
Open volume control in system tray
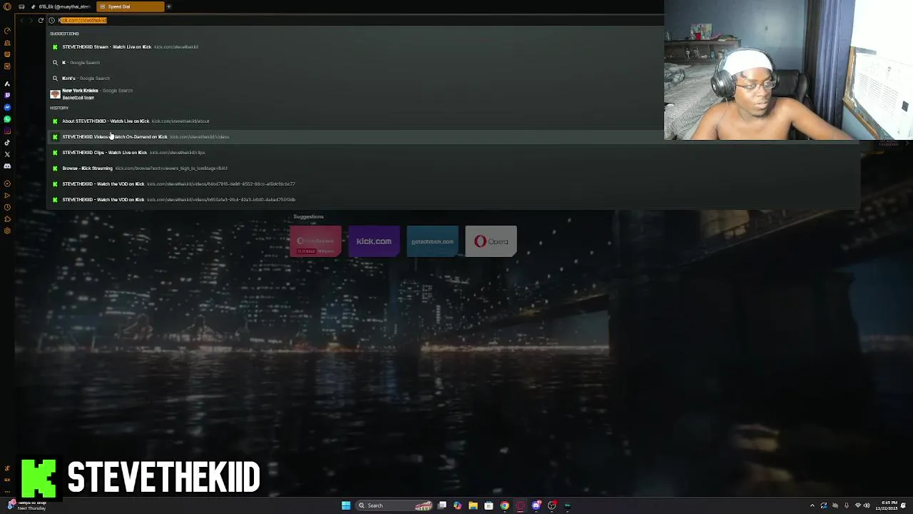[867, 505]
